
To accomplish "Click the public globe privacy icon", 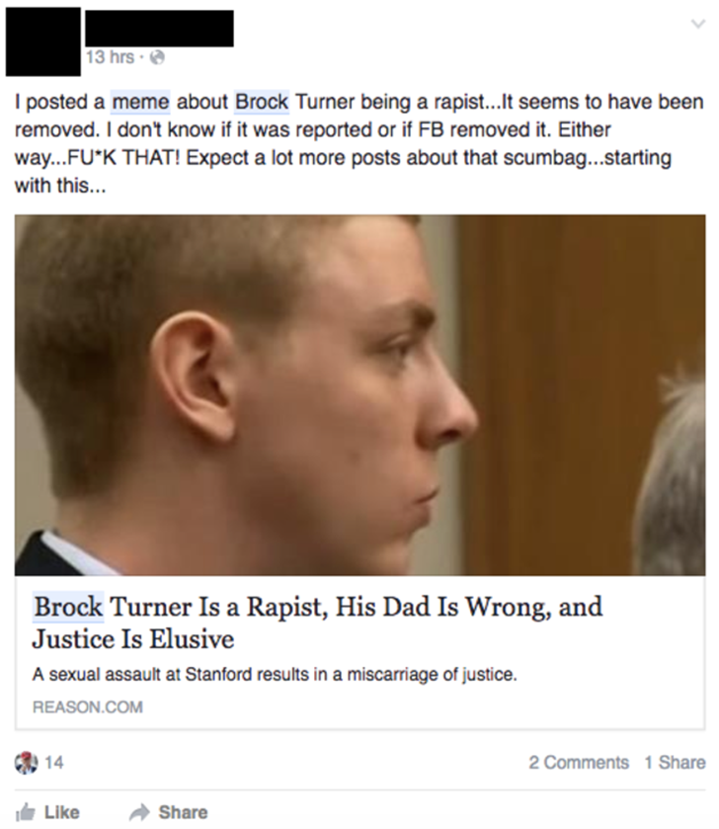I will [x=157, y=57].
